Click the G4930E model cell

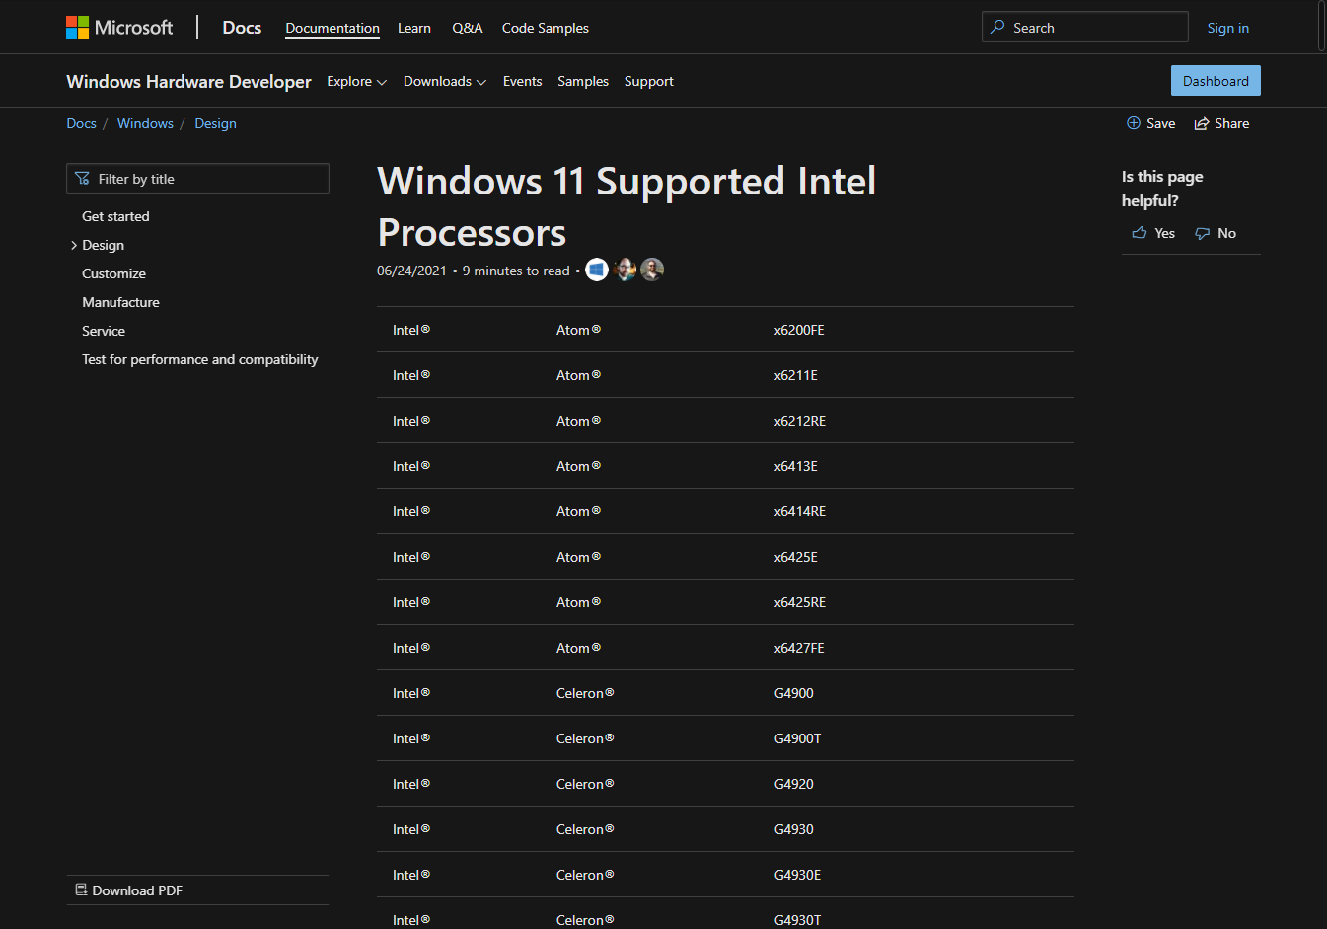[798, 875]
